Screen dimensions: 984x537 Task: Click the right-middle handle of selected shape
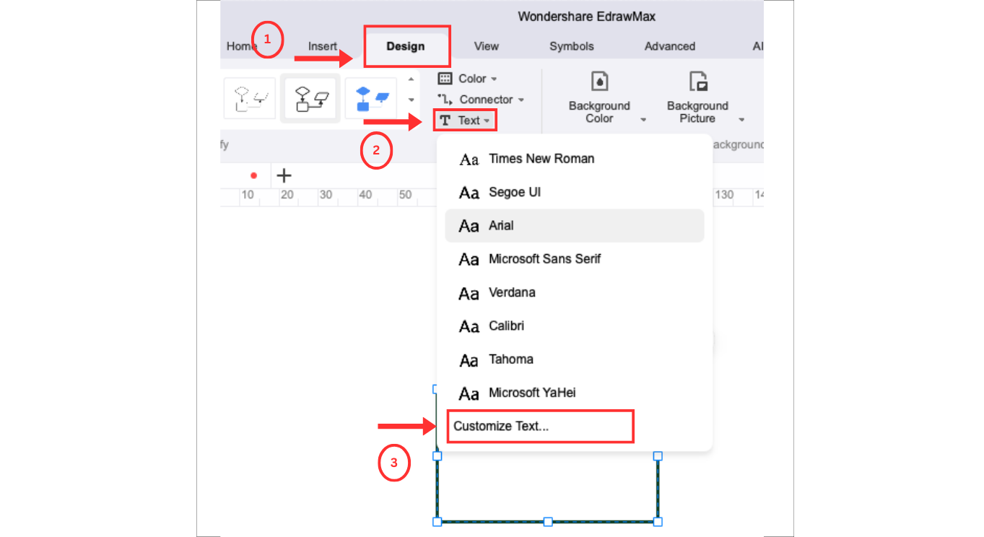click(658, 456)
